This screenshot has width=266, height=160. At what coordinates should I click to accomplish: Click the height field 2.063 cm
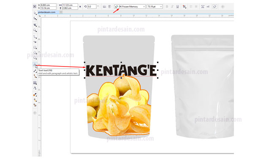click(x=70, y=8)
